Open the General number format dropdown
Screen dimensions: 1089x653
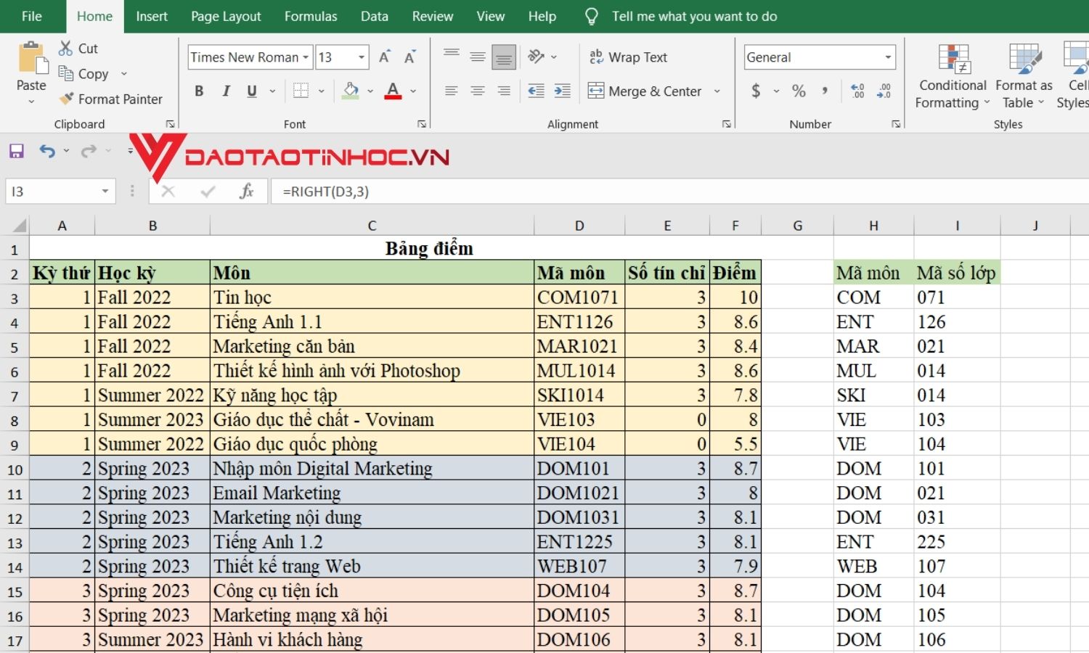coord(887,57)
